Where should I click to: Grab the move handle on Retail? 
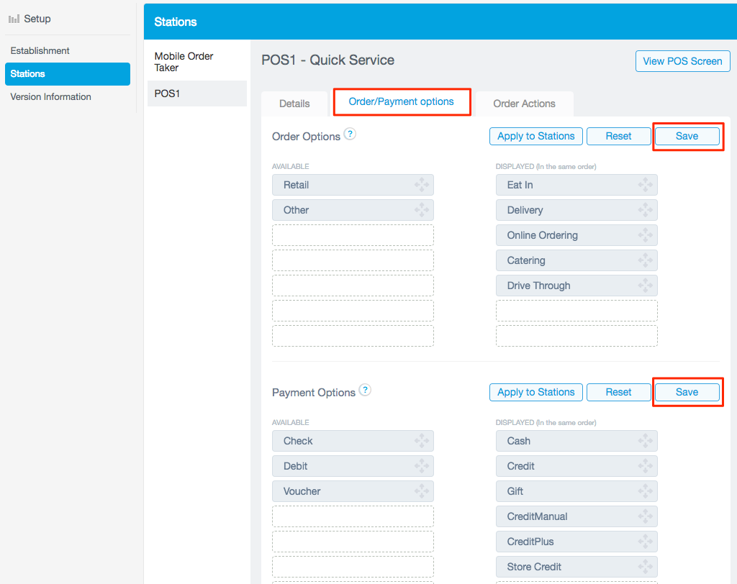point(421,185)
